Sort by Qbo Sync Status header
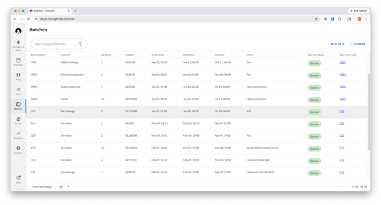Viewport: 381px width, 205px height. tap(316, 55)
